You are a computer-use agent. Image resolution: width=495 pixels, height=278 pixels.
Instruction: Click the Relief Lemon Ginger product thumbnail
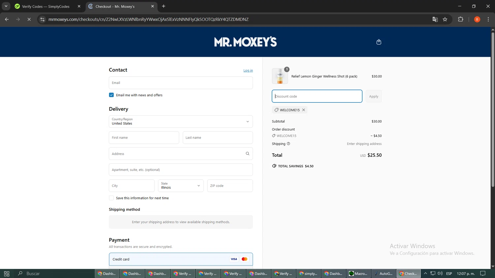click(280, 76)
